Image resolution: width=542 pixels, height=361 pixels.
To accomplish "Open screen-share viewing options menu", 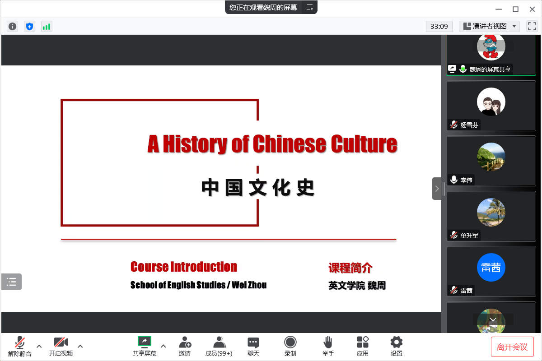I will [309, 7].
